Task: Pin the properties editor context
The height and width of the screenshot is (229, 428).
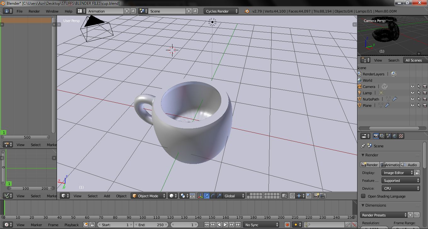Action: (x=363, y=146)
